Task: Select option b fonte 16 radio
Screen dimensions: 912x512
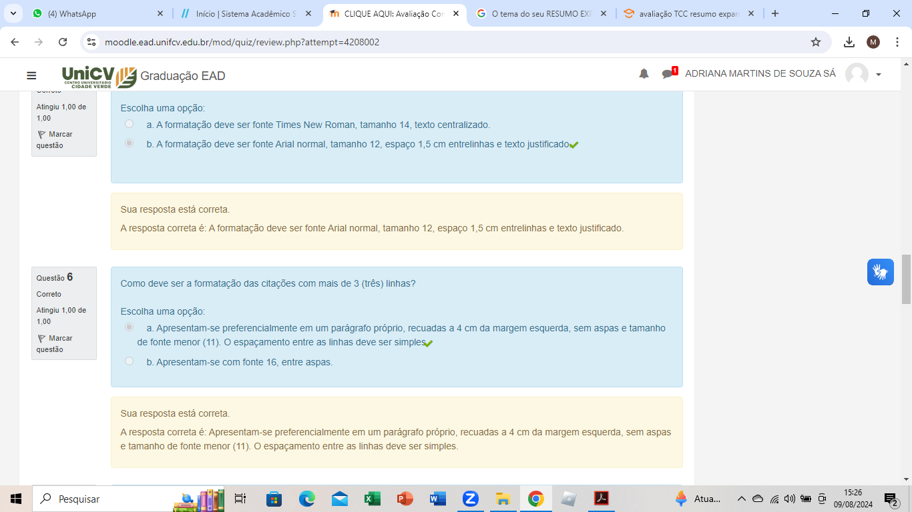Action: (130, 361)
